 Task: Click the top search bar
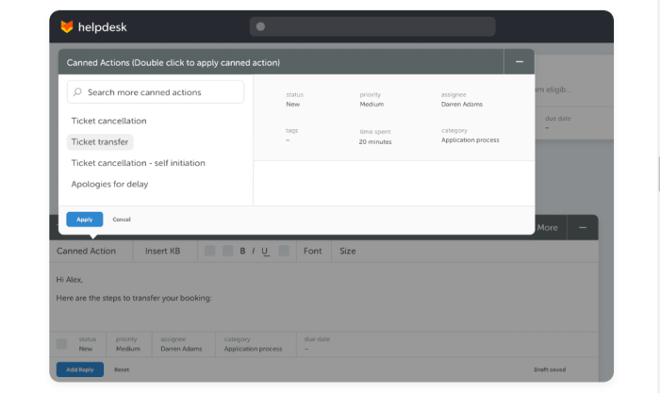tap(372, 26)
